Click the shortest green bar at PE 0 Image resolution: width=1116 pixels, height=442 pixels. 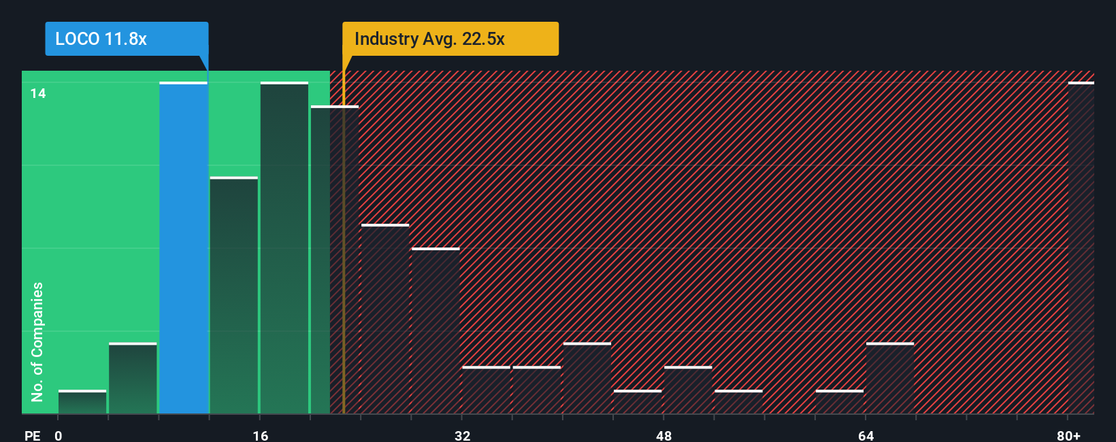pos(82,402)
